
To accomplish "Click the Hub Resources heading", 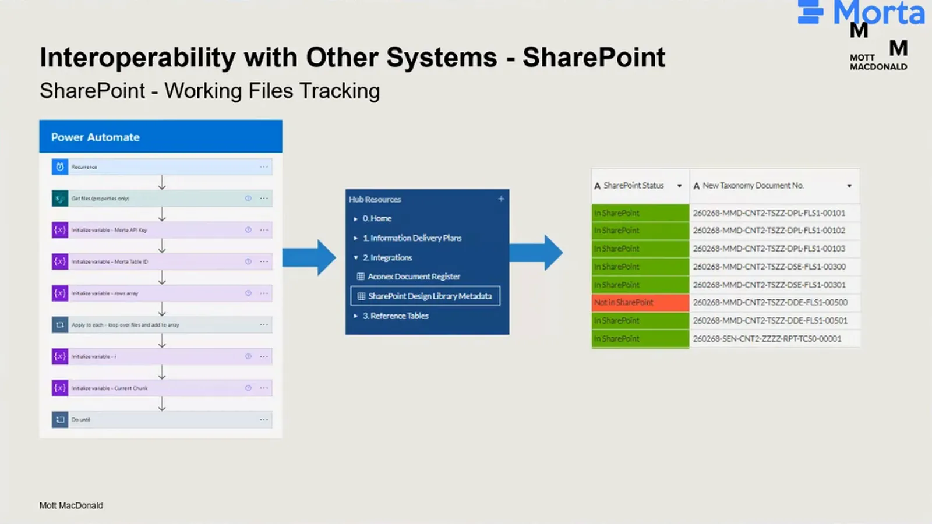I will [x=375, y=199].
